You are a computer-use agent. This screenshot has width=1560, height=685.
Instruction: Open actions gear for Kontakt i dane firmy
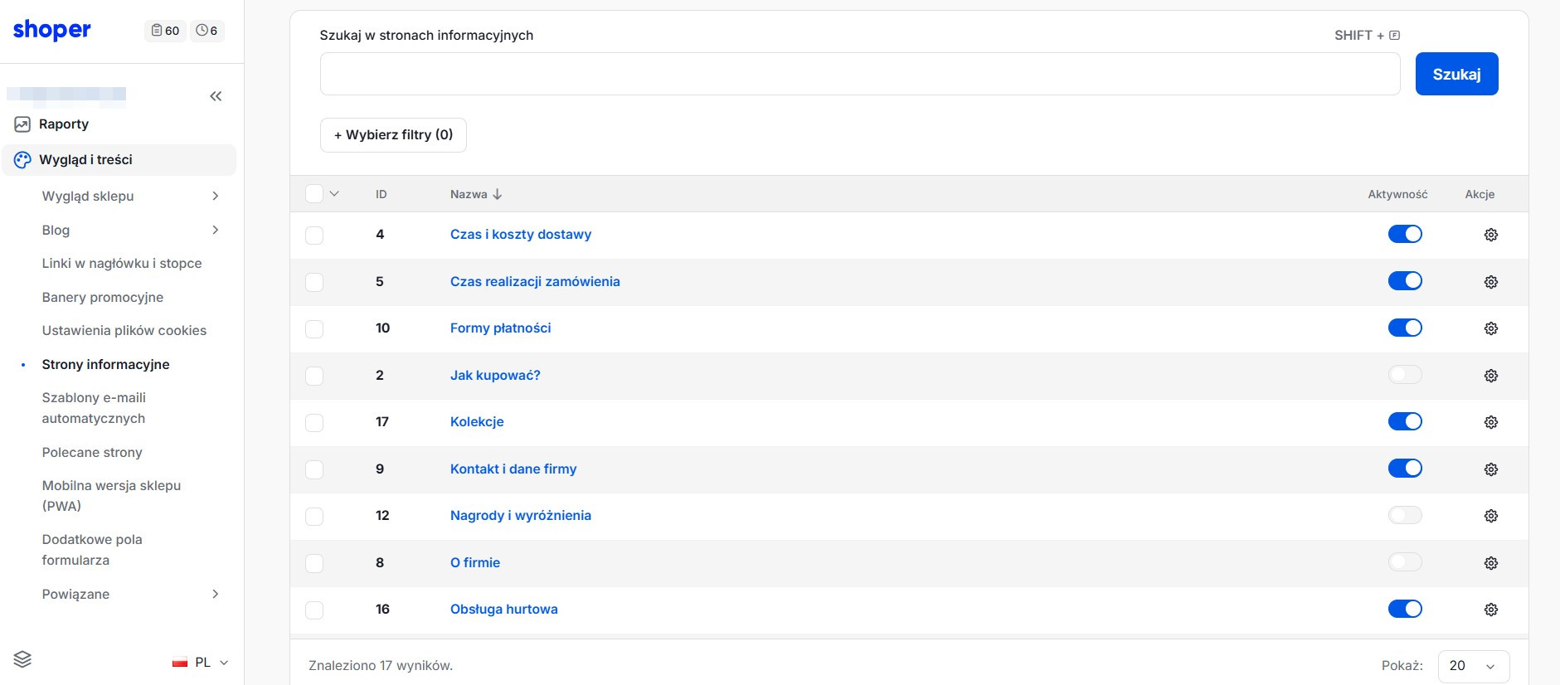pyautogui.click(x=1490, y=469)
